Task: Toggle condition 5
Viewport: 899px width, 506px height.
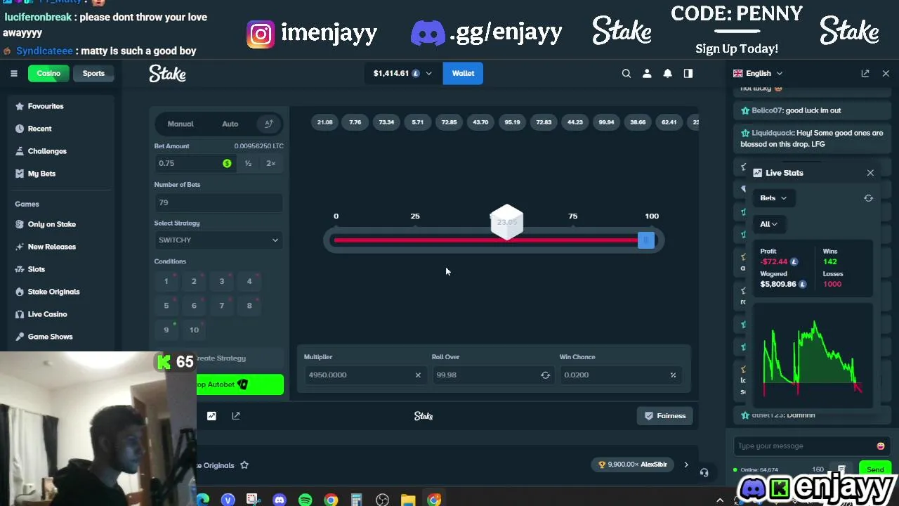Action: 166,306
